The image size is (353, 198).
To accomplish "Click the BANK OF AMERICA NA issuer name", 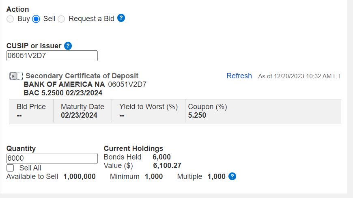I will [x=64, y=84].
